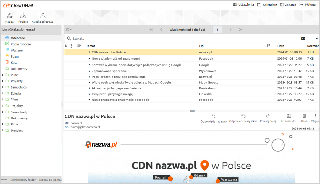Select the 'CDN nazwa.pl w Polsce' message row
Screen dimensions: 320x184
tap(192, 52)
